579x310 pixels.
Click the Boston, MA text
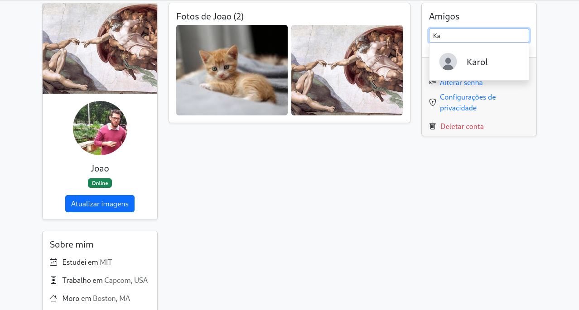[x=111, y=298]
